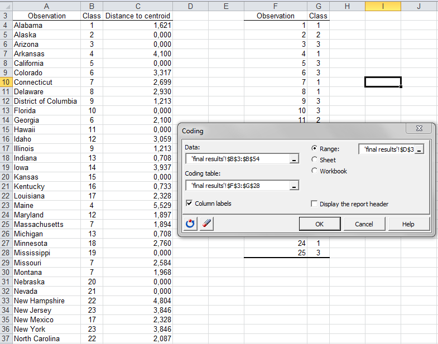Click the cell containing California
This screenshot has height=344, width=438.
47,63
